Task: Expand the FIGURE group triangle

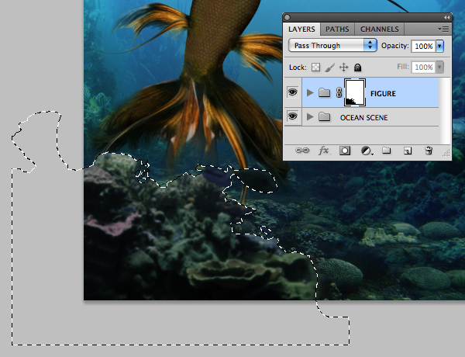Action: 310,92
